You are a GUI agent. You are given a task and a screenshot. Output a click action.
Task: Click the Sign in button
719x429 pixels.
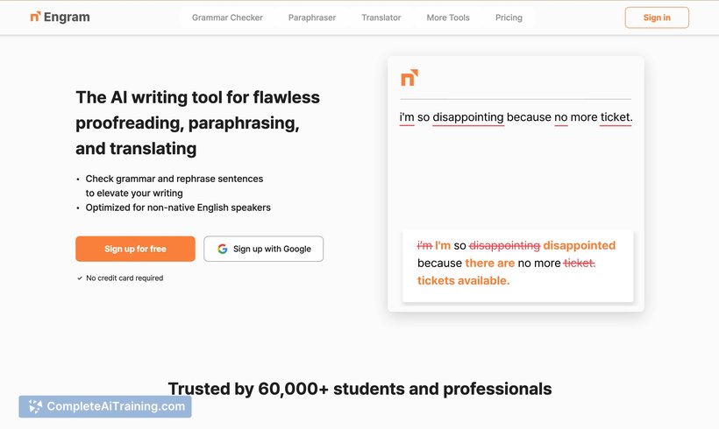coord(657,18)
